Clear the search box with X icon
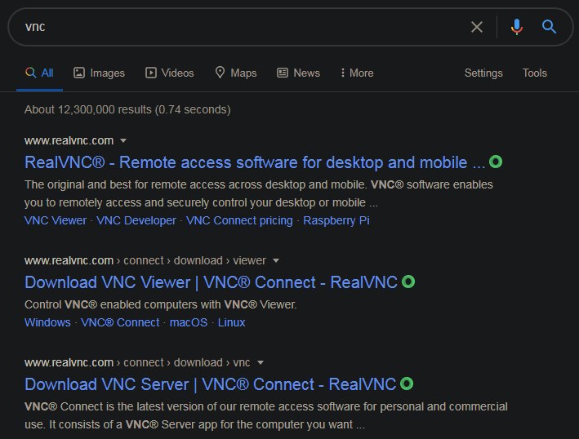This screenshot has width=579, height=439. point(477,27)
